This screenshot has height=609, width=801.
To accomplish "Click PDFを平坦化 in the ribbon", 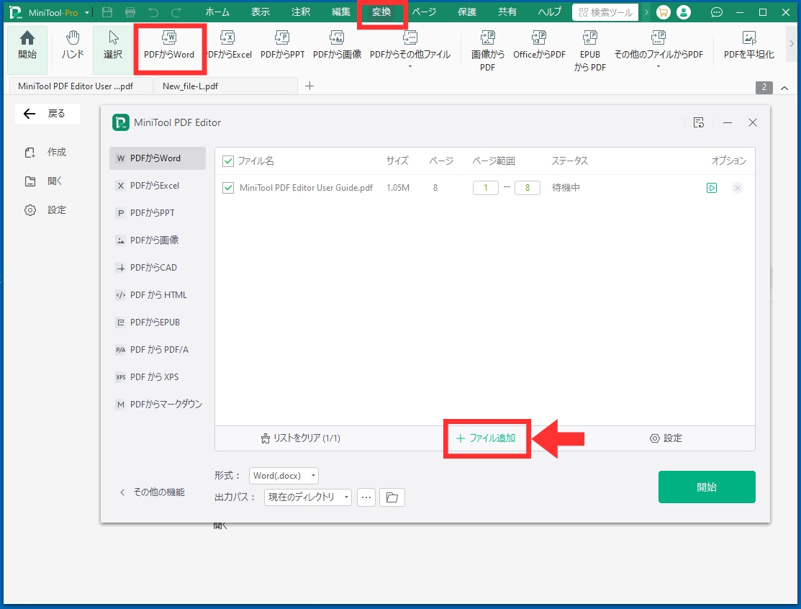I will coord(749,45).
